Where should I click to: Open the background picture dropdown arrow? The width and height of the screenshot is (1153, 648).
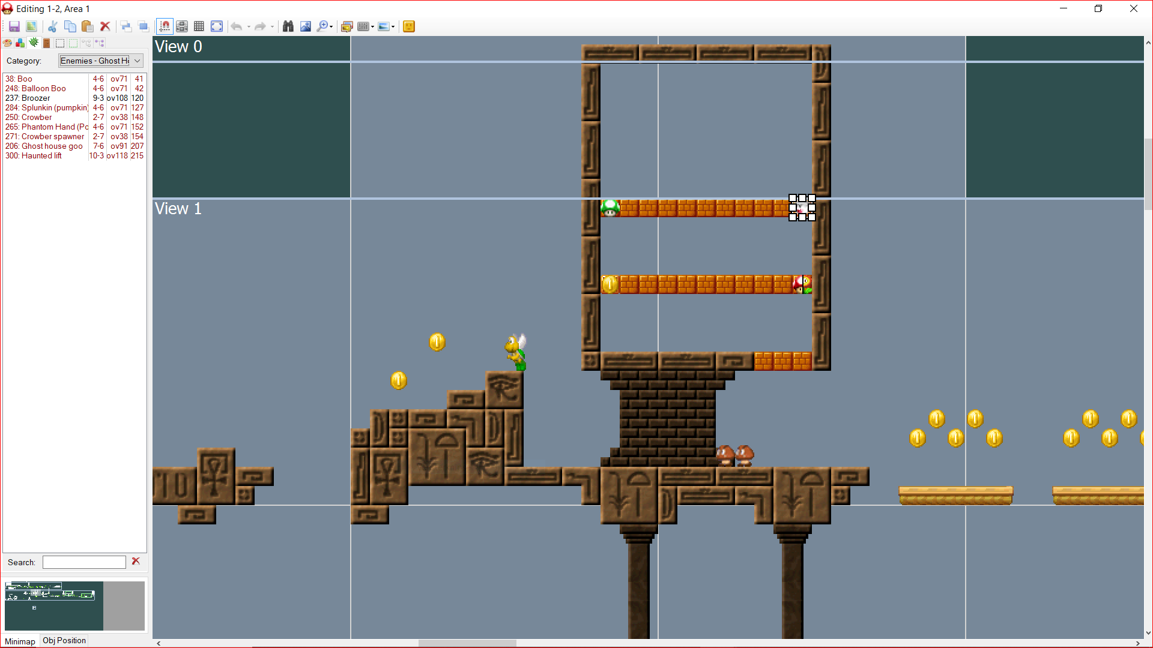393,26
